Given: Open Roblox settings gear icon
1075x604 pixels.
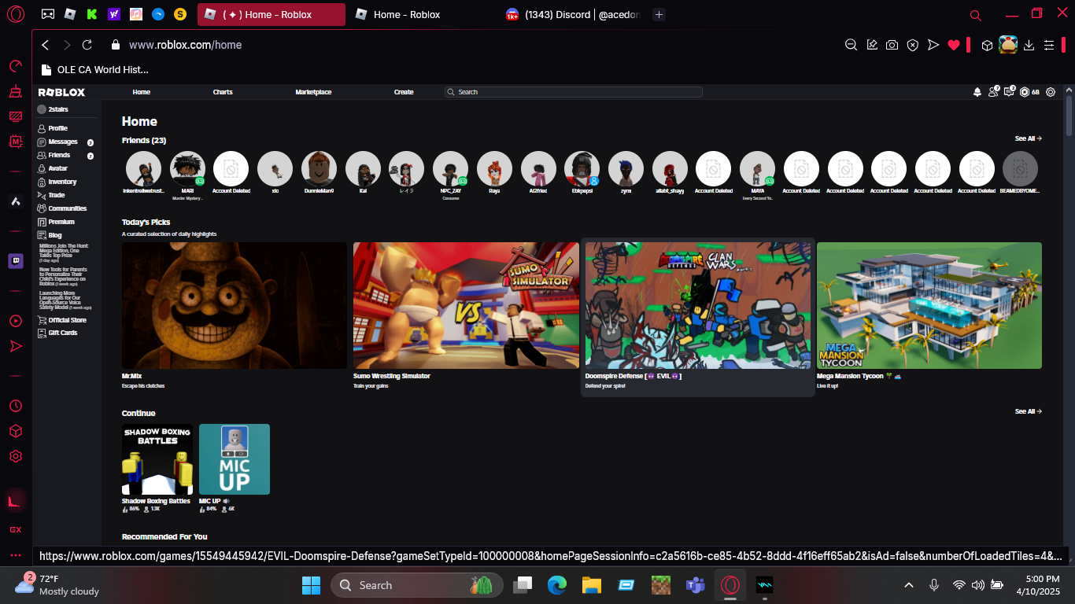Looking at the screenshot, I should click(x=1050, y=92).
